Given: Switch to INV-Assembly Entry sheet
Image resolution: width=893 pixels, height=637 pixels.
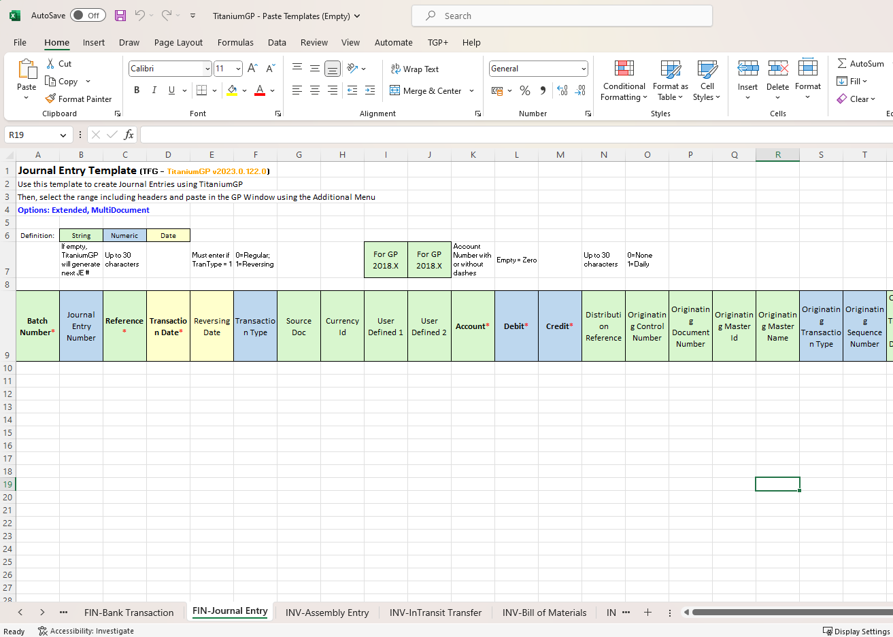Looking at the screenshot, I should [x=327, y=613].
